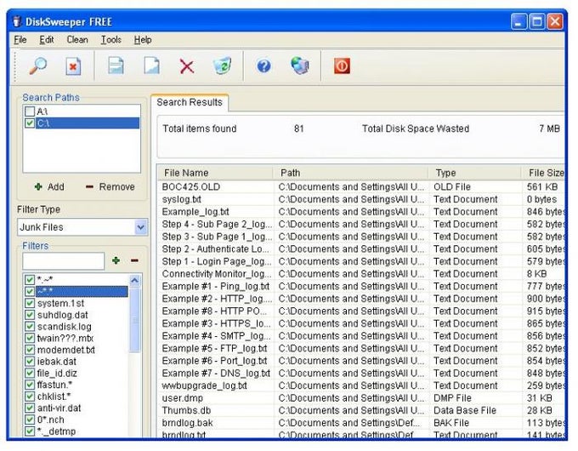
Task: Uncheck the ffastun.* filter checkbox
Action: pos(30,385)
